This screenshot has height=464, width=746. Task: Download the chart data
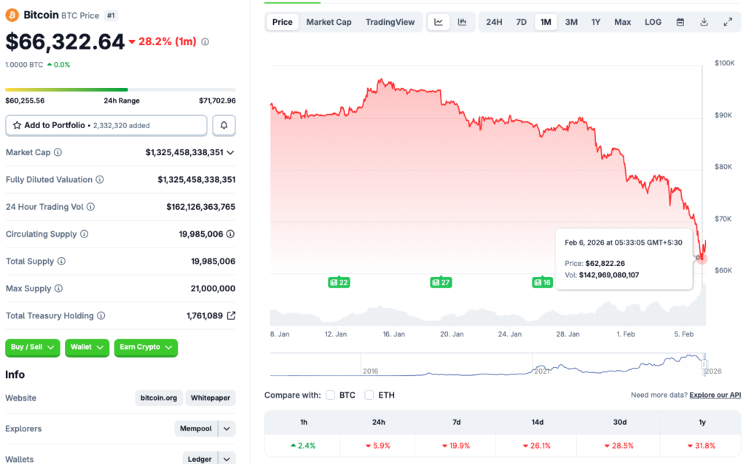[x=703, y=22]
